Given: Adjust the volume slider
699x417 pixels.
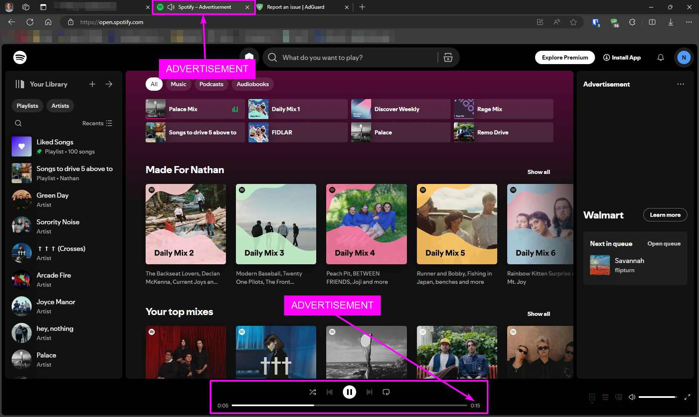Looking at the screenshot, I should (x=658, y=397).
